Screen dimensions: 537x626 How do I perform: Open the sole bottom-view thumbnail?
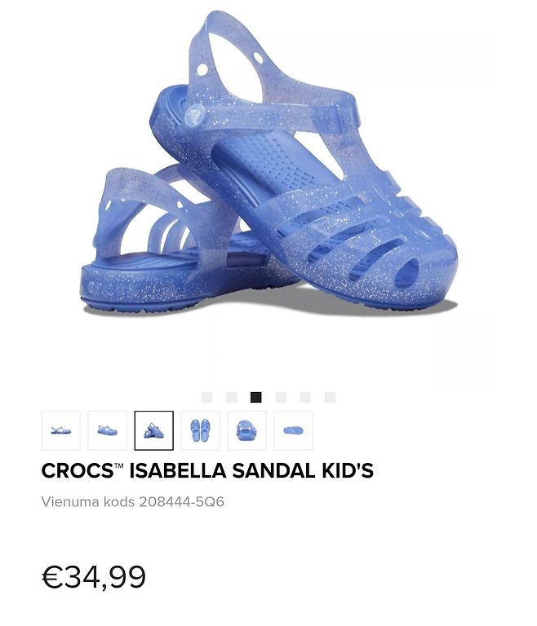(x=293, y=430)
